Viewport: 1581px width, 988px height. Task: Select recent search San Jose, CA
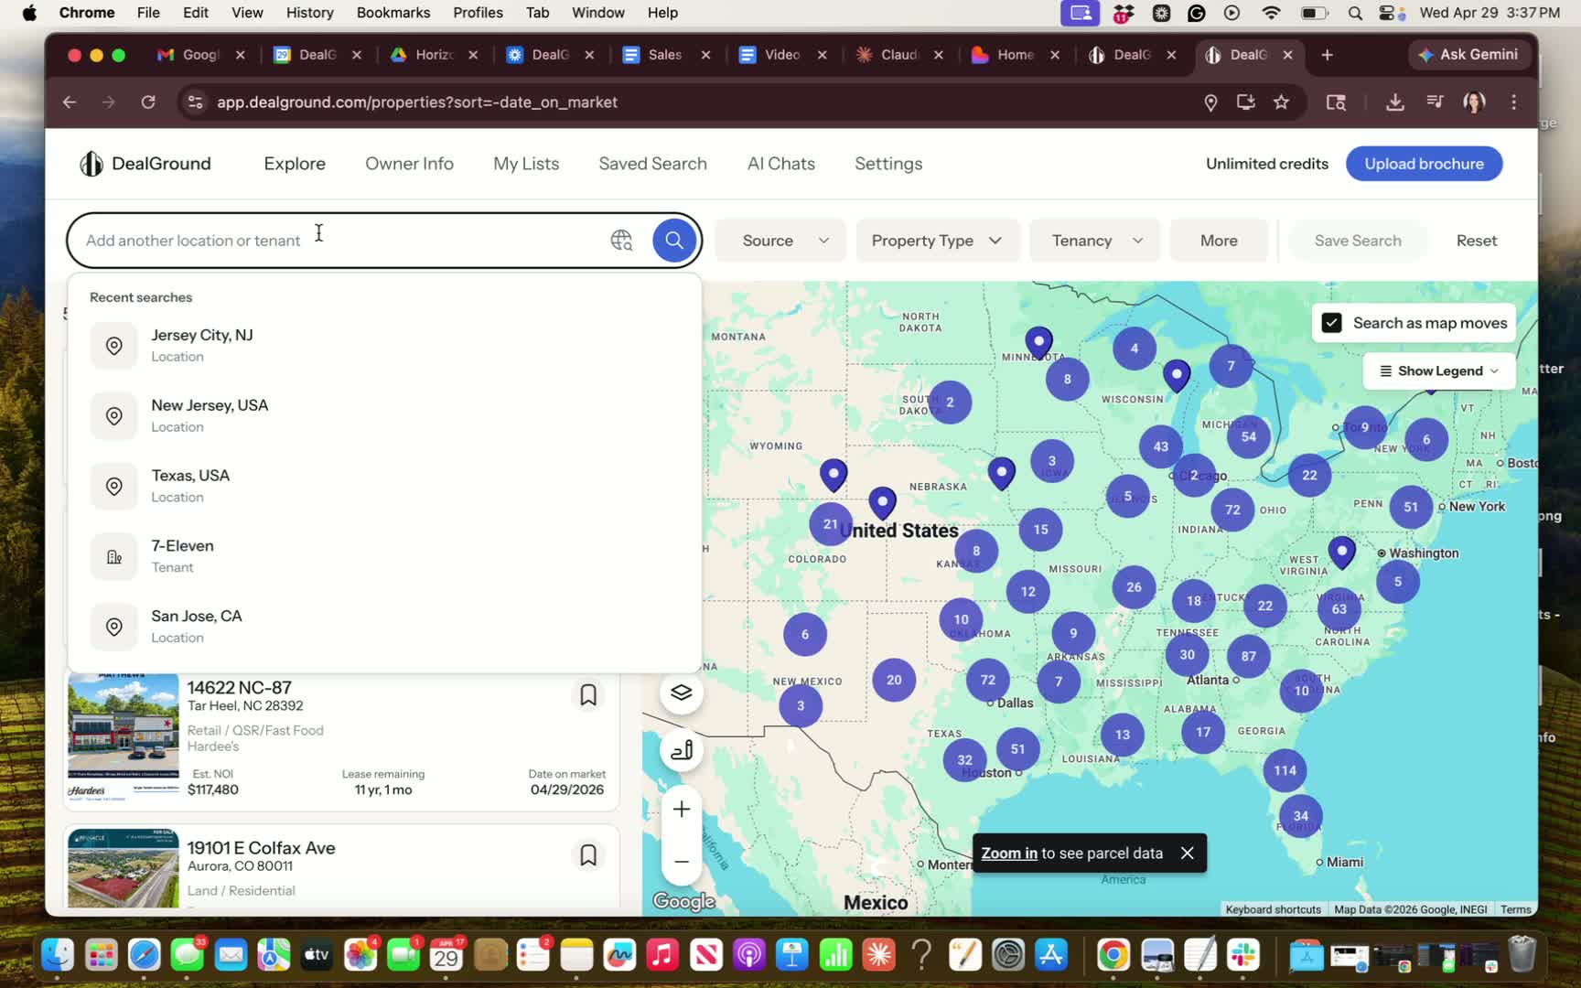click(384, 626)
